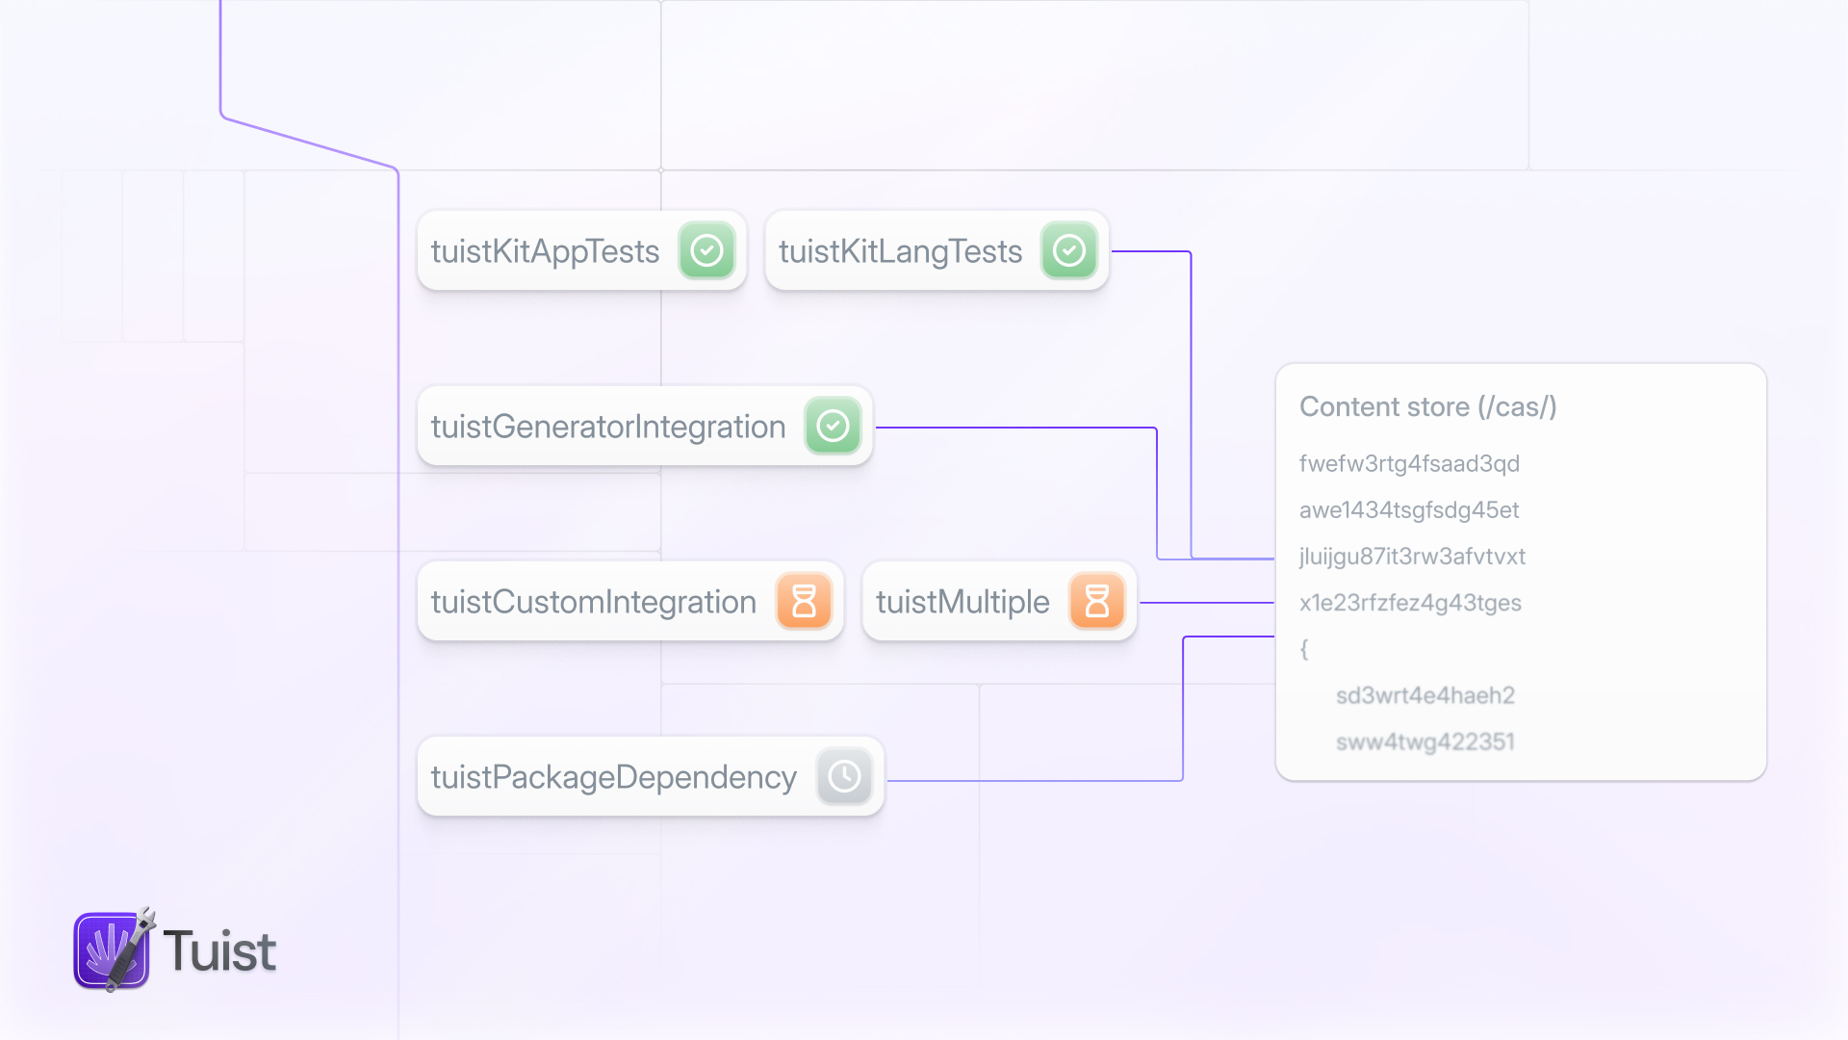Image resolution: width=1848 pixels, height=1040 pixels.
Task: Click the clock icon on tuistPackageDependency
Action: pos(844,776)
